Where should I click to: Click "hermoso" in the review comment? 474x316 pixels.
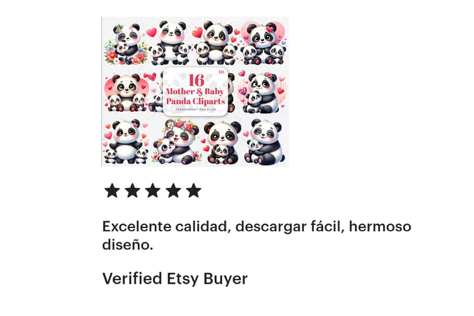380,226
